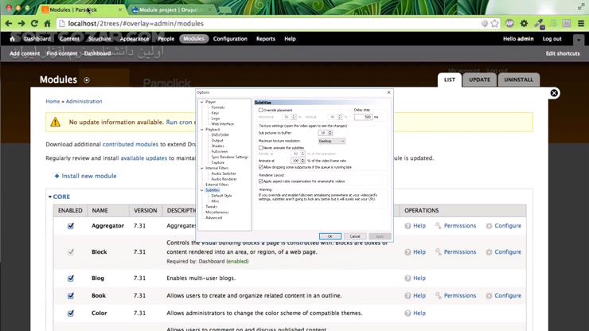
Task: Uncheck the Aggregator module checkbox
Action: pos(71,226)
